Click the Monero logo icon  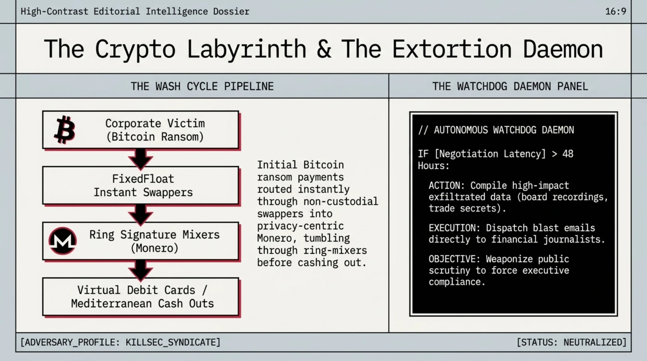click(63, 241)
